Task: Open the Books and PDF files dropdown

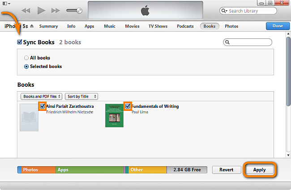Action: (x=41, y=97)
